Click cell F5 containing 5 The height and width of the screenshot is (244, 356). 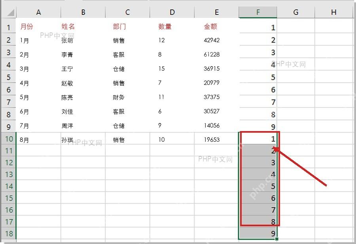point(258,77)
